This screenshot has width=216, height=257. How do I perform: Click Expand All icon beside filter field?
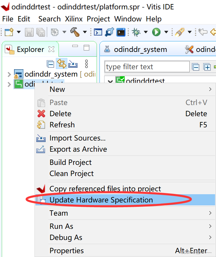coord(207,67)
